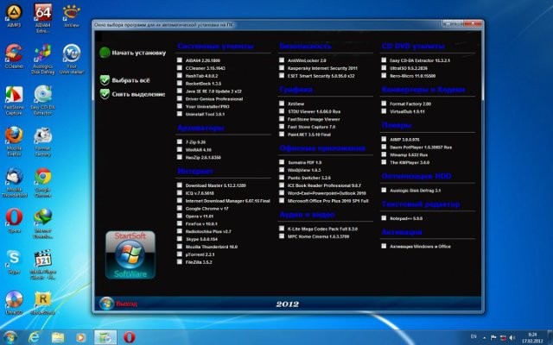Check the K-Lite Mega Codec Pack checkbox
The width and height of the screenshot is (553, 345).
click(282, 229)
